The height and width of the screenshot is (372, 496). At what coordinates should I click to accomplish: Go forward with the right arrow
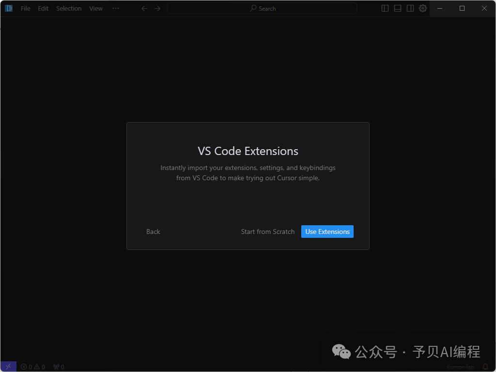click(157, 9)
